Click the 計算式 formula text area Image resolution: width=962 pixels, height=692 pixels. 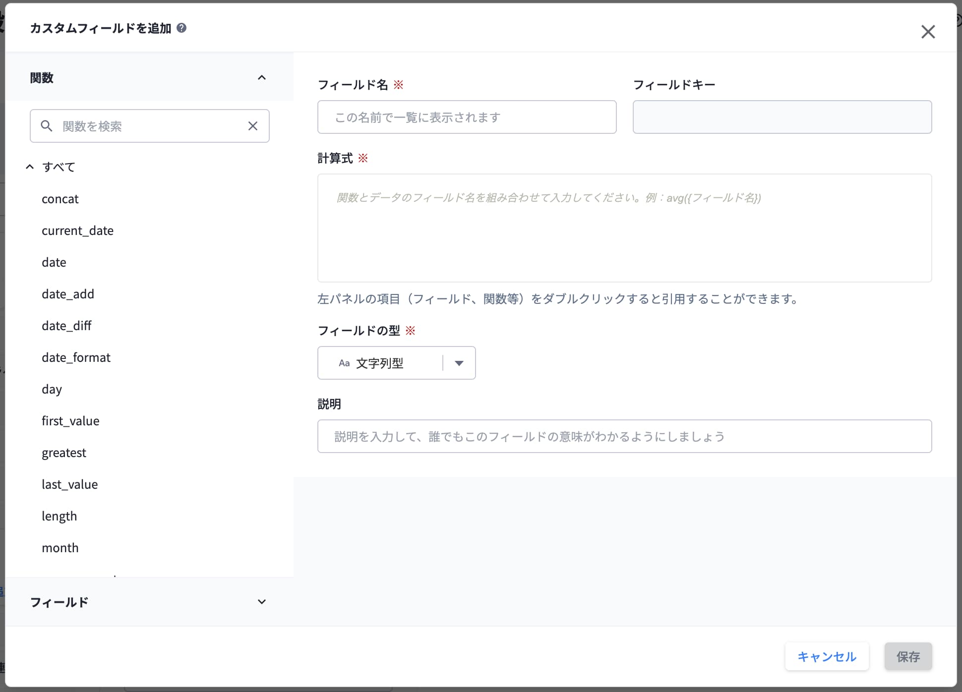pyautogui.click(x=624, y=228)
